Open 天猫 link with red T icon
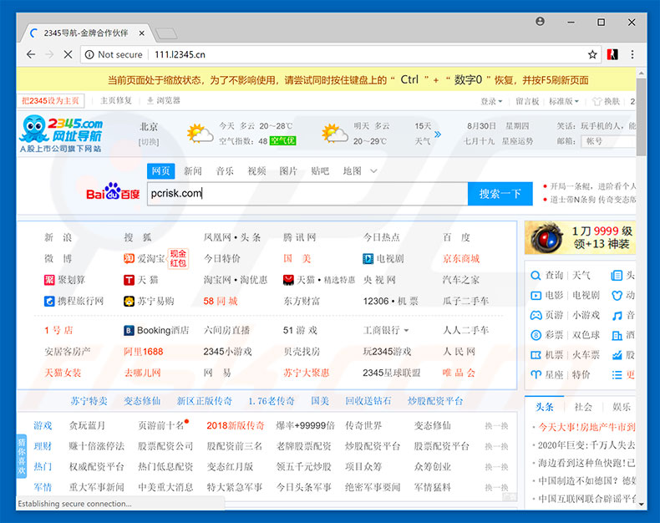 click(x=129, y=280)
